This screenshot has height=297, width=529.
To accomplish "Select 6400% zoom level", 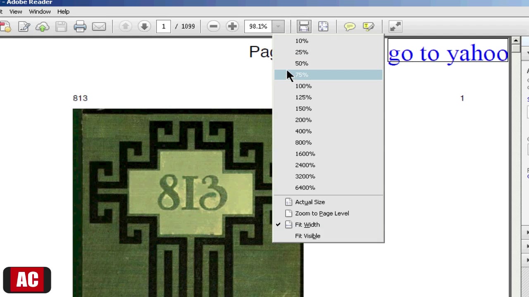I will (328, 187).
